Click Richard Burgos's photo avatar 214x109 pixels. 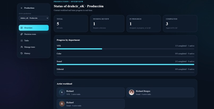coord(131,92)
